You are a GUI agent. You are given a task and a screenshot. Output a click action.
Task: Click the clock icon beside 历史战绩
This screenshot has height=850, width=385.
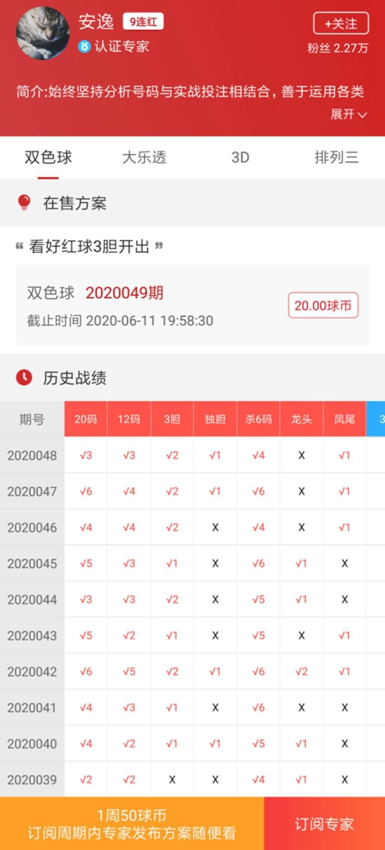click(24, 378)
